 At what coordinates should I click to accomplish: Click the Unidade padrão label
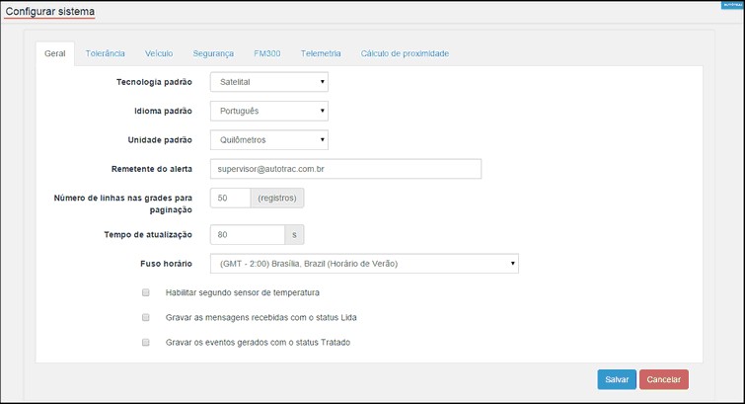(x=160, y=140)
